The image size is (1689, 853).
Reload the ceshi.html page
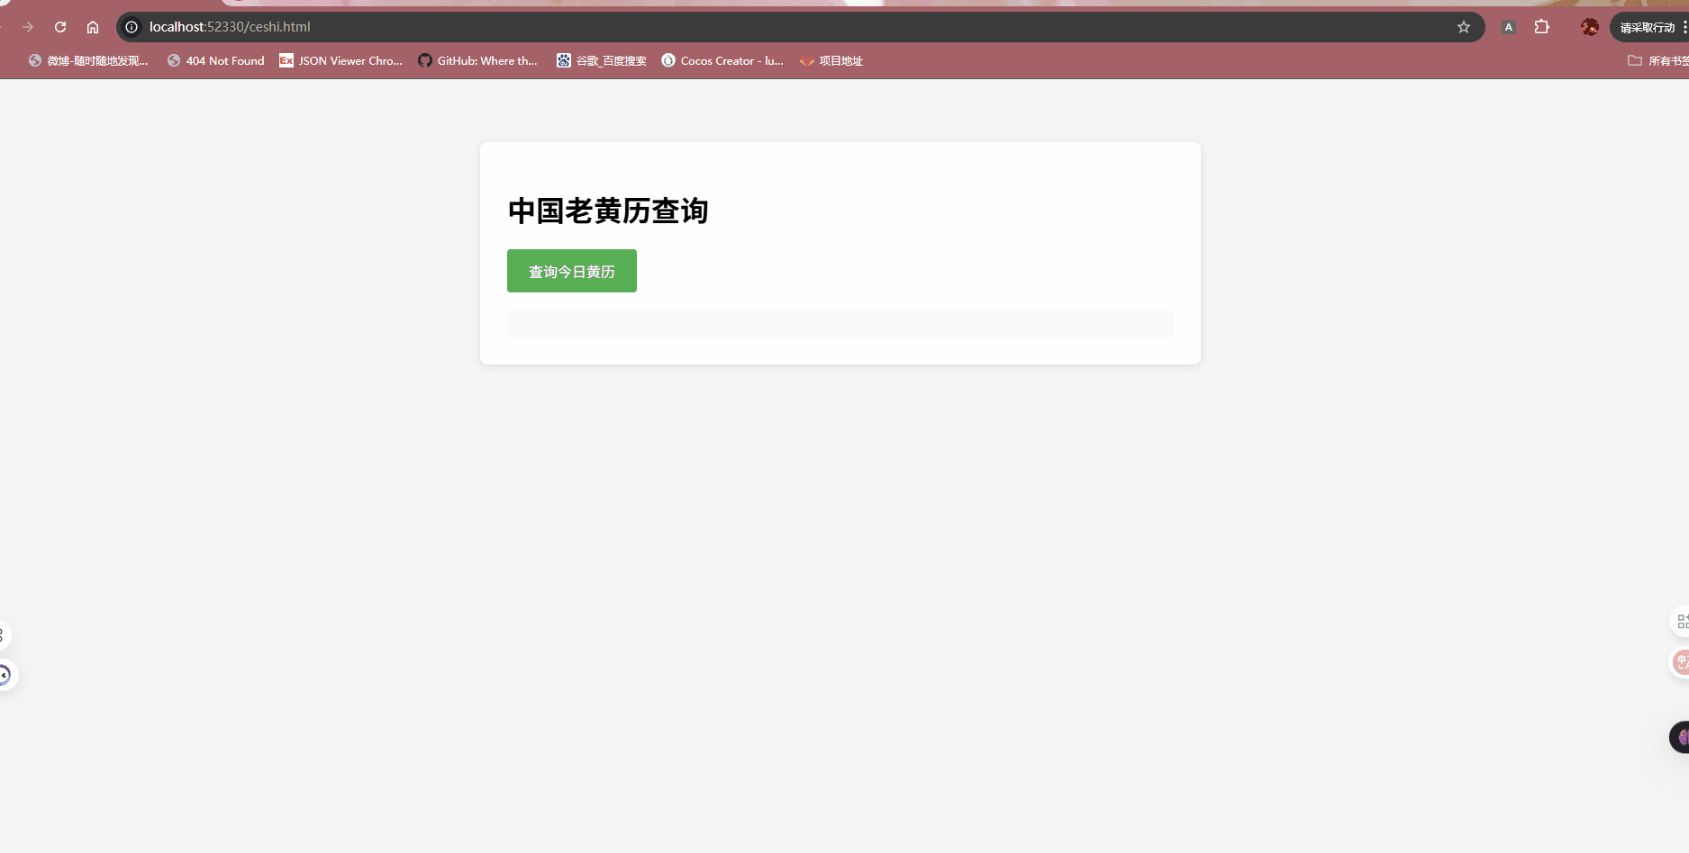point(59,27)
